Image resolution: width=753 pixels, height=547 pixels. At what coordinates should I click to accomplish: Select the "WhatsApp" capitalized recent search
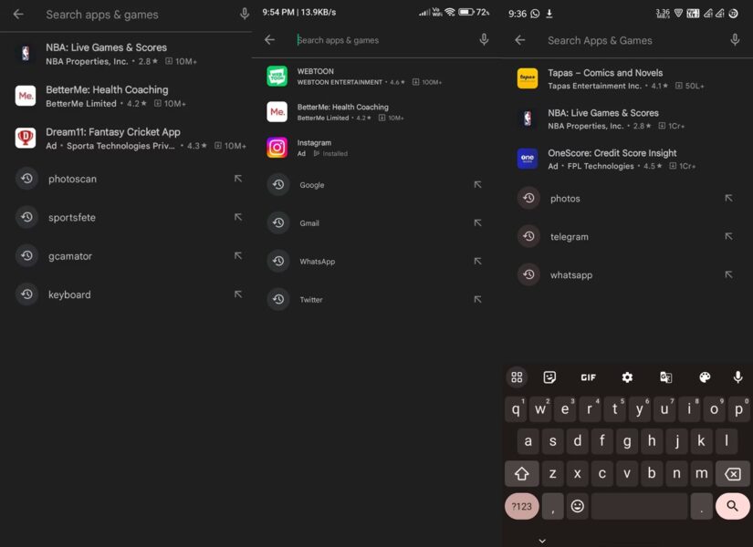click(376, 261)
